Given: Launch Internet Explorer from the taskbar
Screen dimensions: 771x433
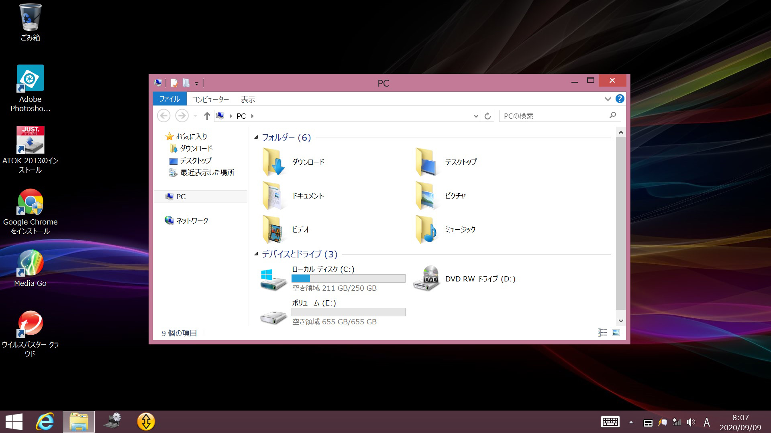Looking at the screenshot, I should [x=45, y=422].
